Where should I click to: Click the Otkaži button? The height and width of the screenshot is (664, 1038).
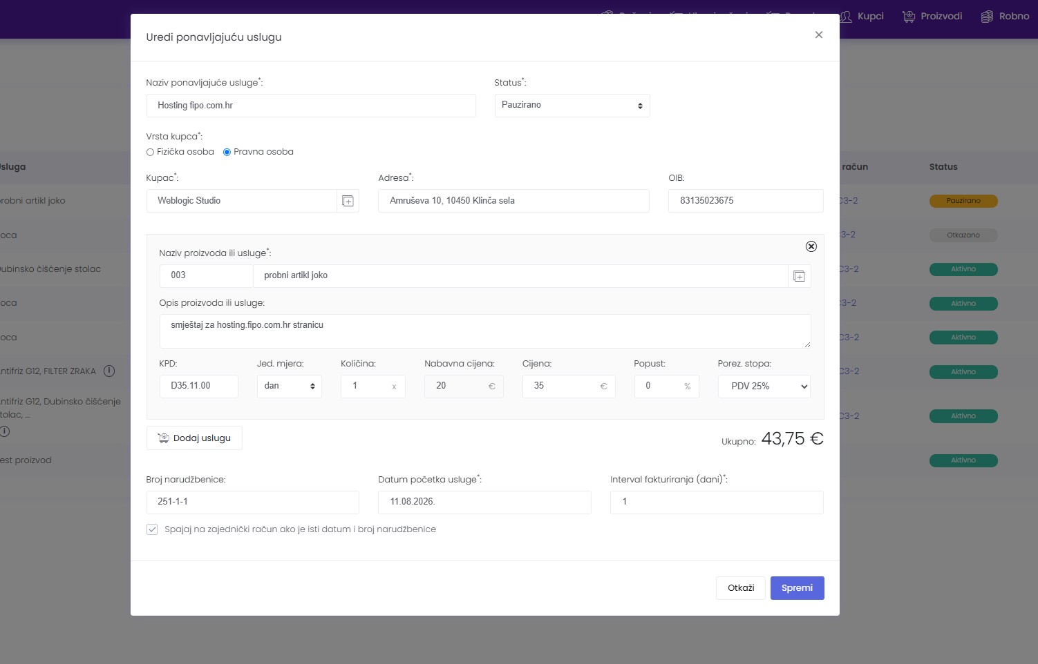(741, 588)
